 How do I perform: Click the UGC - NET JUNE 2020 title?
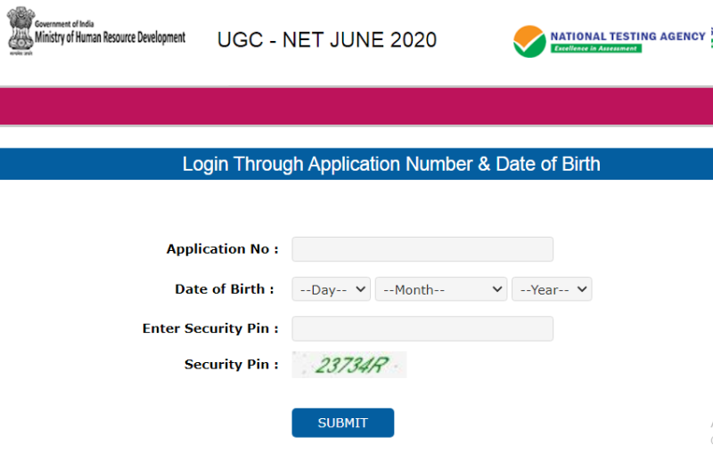(327, 40)
